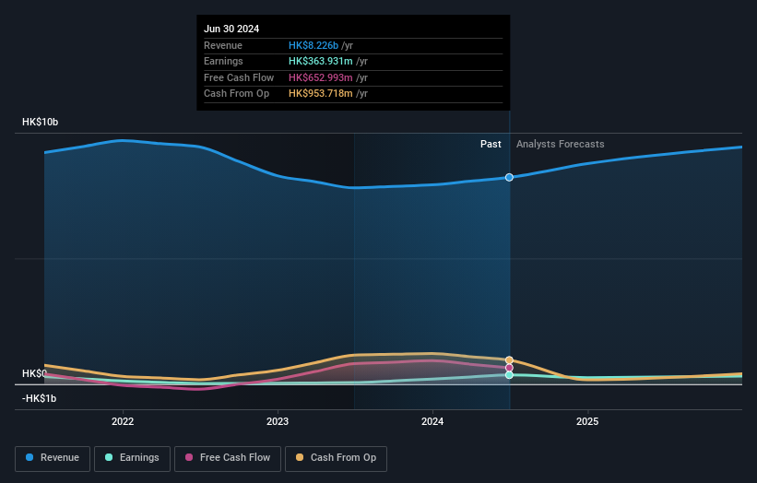This screenshot has width=757, height=483.
Task: Click the pink Free Cash Flow data point
Action: 509,368
